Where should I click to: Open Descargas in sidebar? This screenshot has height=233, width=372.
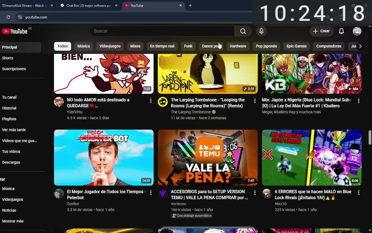[11, 162]
